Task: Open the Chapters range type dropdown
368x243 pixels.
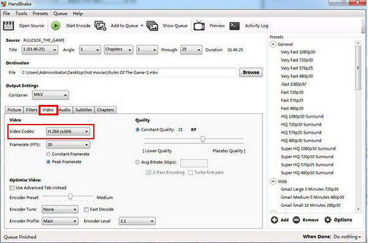Action: pos(118,50)
